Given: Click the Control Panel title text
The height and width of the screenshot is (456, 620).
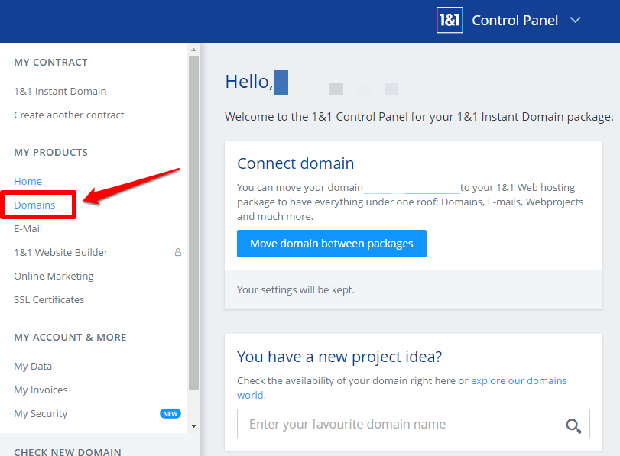Looking at the screenshot, I should 515,20.
